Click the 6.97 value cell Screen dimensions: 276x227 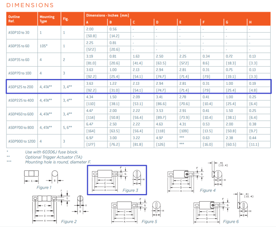click(x=96, y=138)
